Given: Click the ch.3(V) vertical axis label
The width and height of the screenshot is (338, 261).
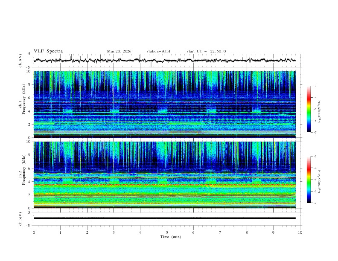Looking at the screenshot, I should (21, 218).
